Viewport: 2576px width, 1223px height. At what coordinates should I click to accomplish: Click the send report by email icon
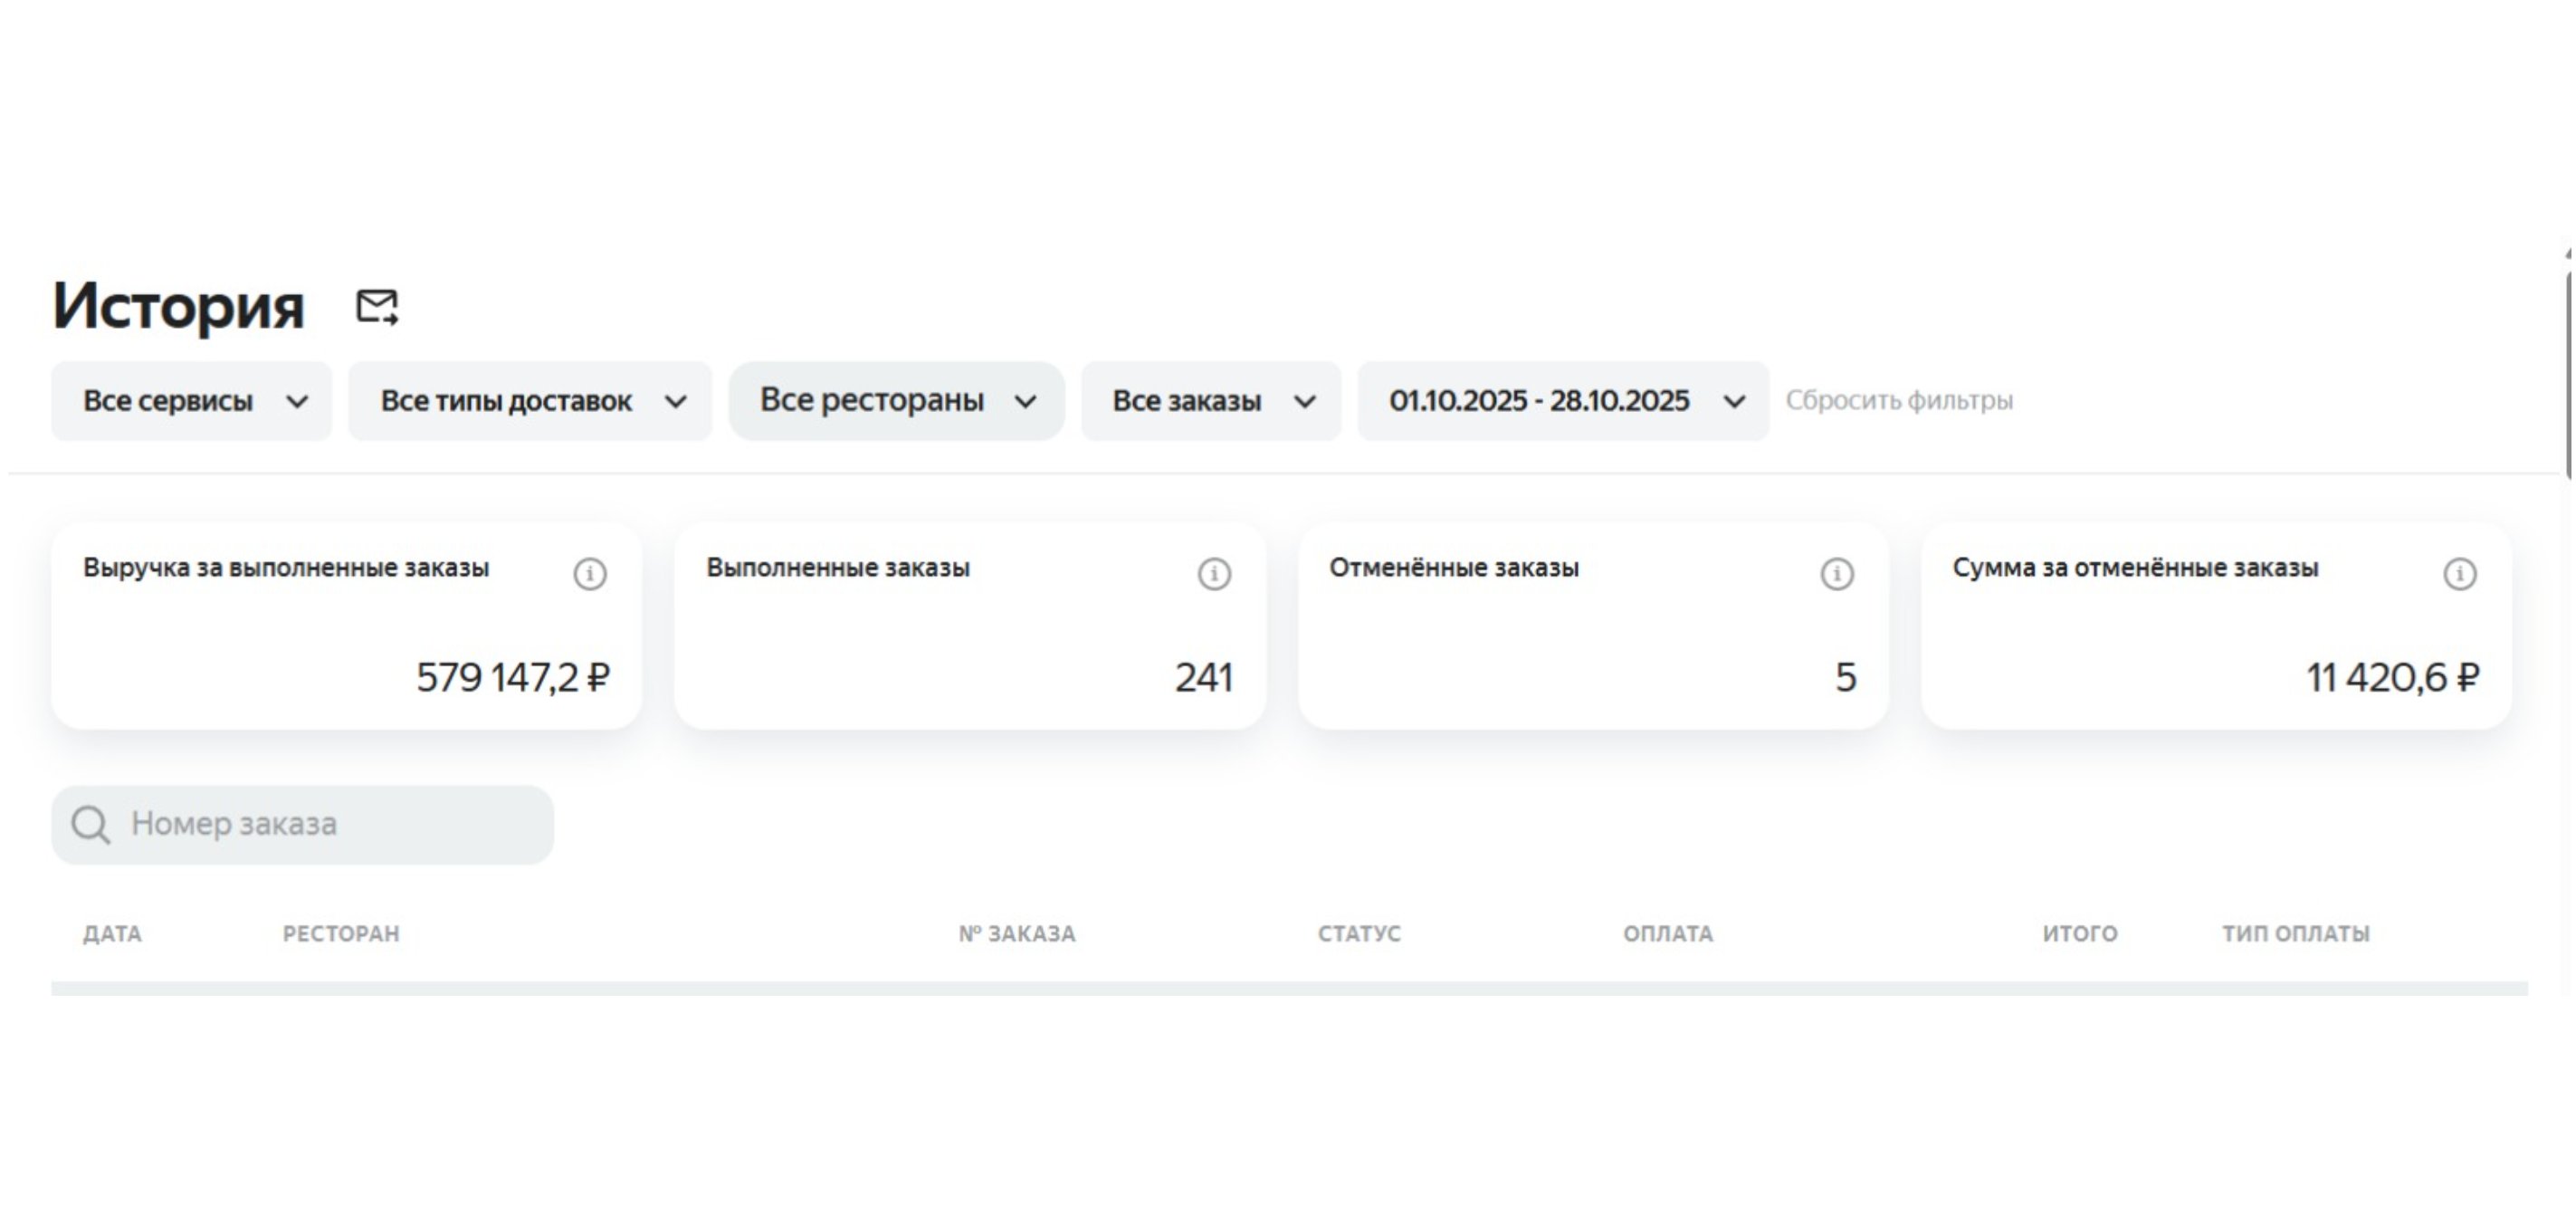(x=377, y=306)
